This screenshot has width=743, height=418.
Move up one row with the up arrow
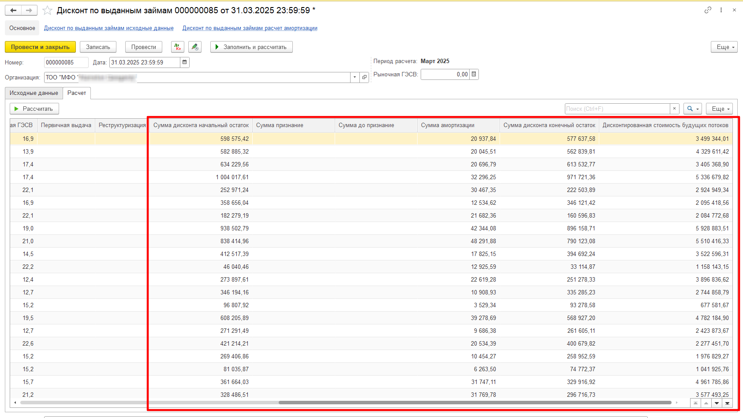point(706,403)
